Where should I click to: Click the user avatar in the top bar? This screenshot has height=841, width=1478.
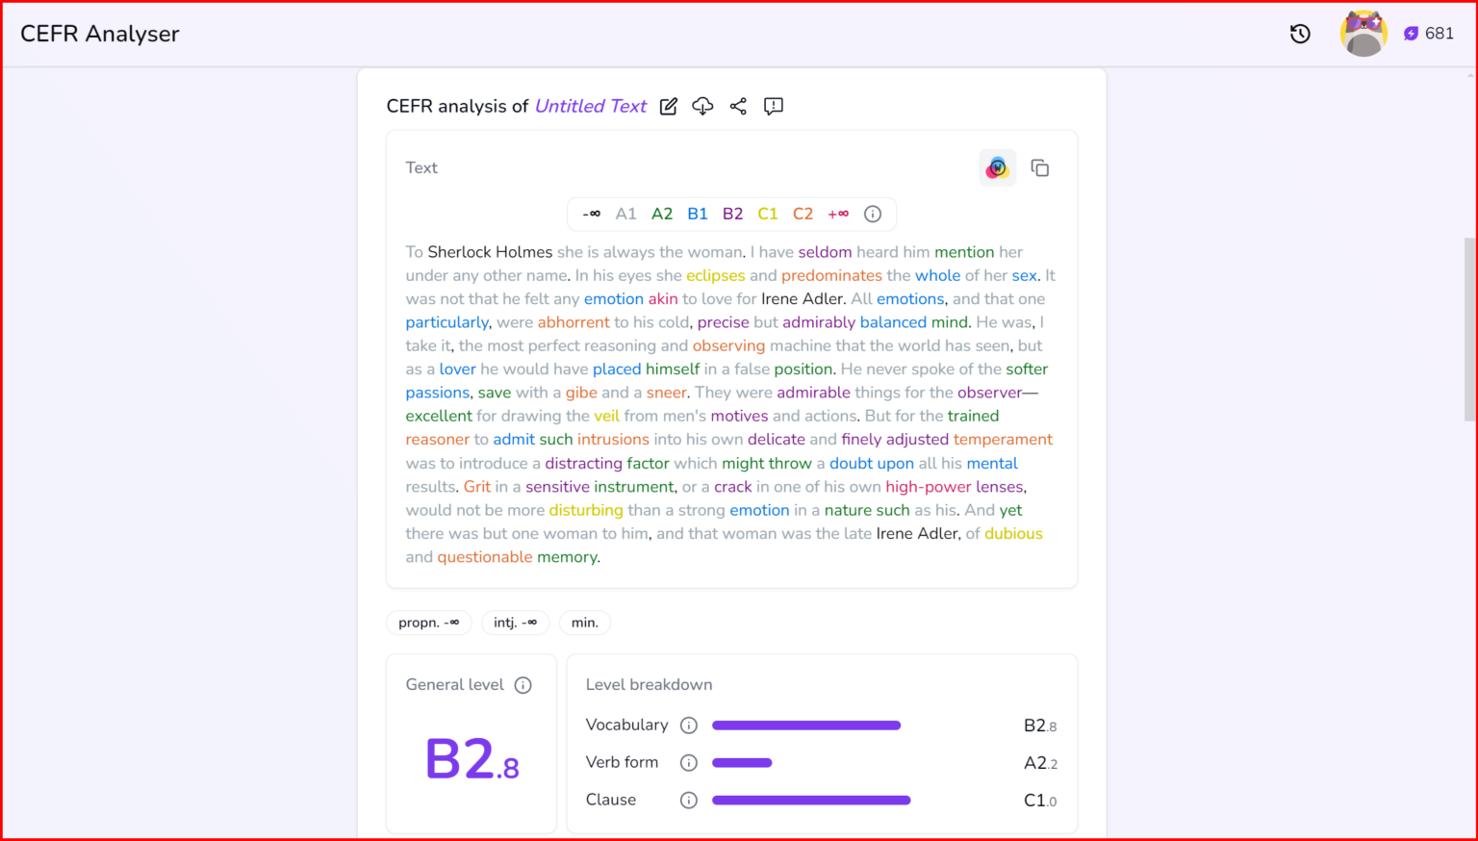click(x=1363, y=32)
